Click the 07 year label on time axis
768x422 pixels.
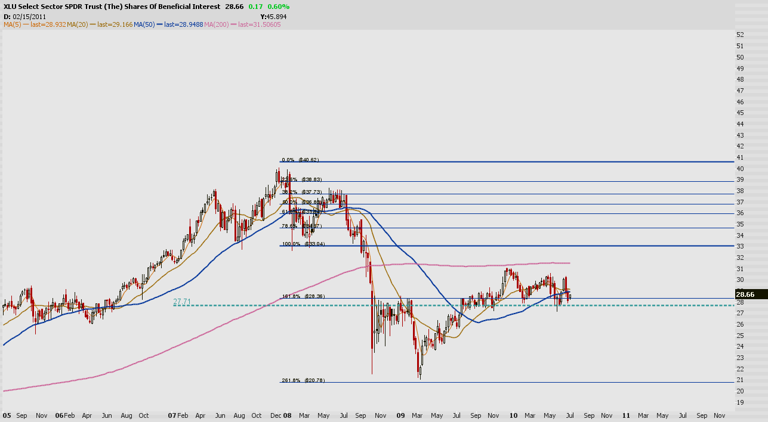[x=172, y=415]
